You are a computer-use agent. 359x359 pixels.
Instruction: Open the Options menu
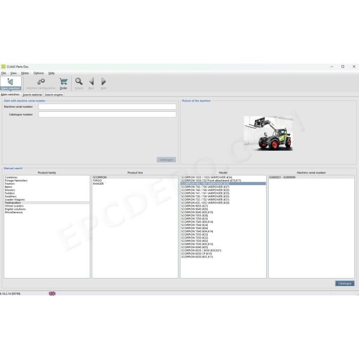pyautogui.click(x=38, y=73)
